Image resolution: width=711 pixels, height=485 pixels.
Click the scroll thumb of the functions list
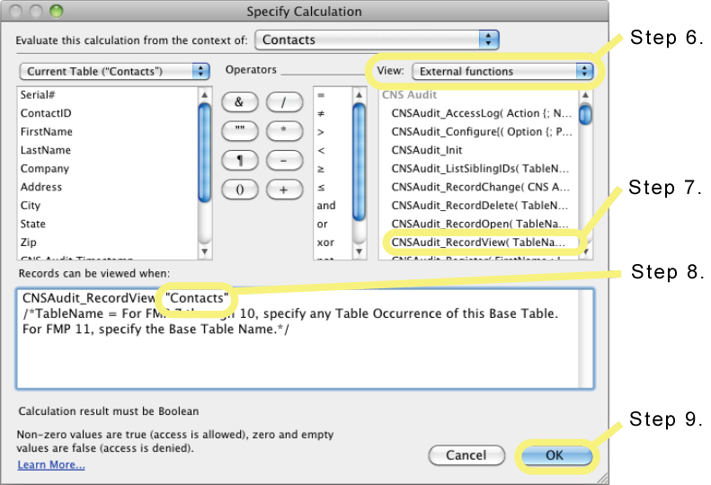click(x=585, y=114)
